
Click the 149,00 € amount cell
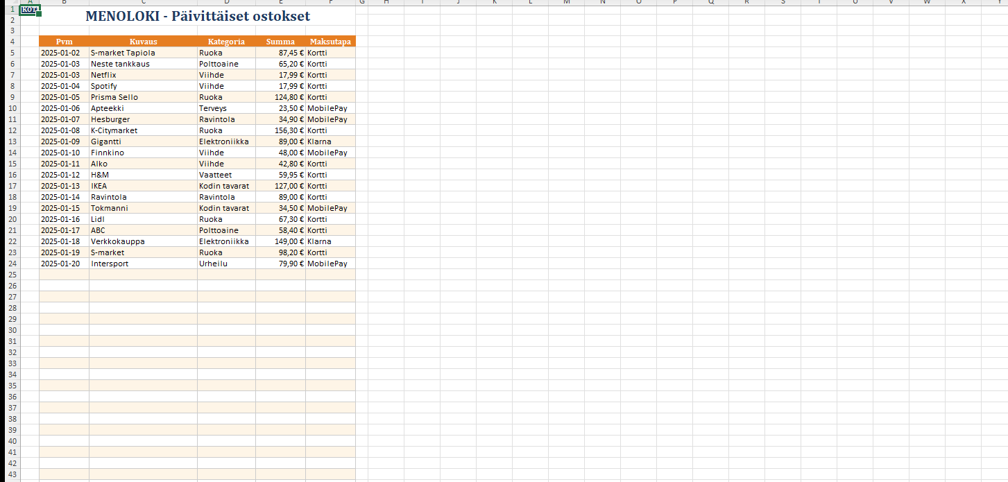[280, 241]
